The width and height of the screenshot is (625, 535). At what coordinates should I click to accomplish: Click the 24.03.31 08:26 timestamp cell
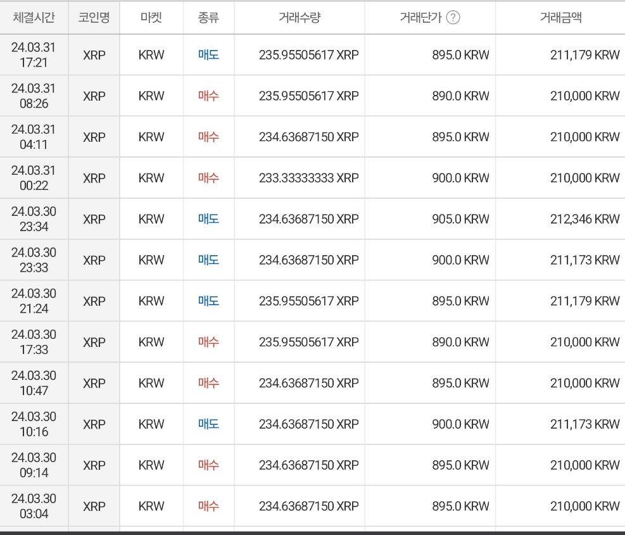tap(34, 96)
